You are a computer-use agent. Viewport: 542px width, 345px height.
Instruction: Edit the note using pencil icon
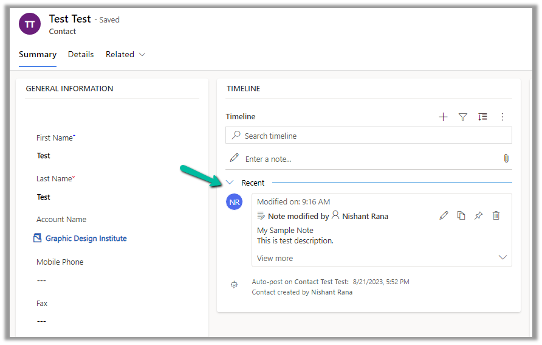click(x=444, y=215)
